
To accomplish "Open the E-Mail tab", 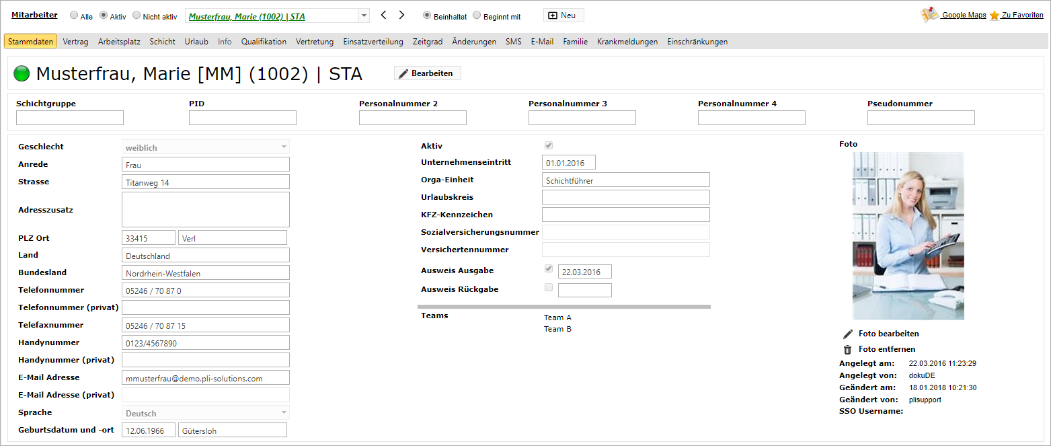I will click(x=542, y=42).
